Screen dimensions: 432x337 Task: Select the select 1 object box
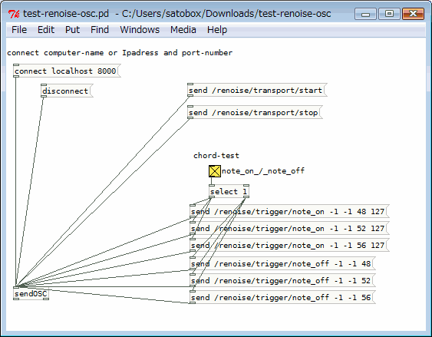(229, 191)
